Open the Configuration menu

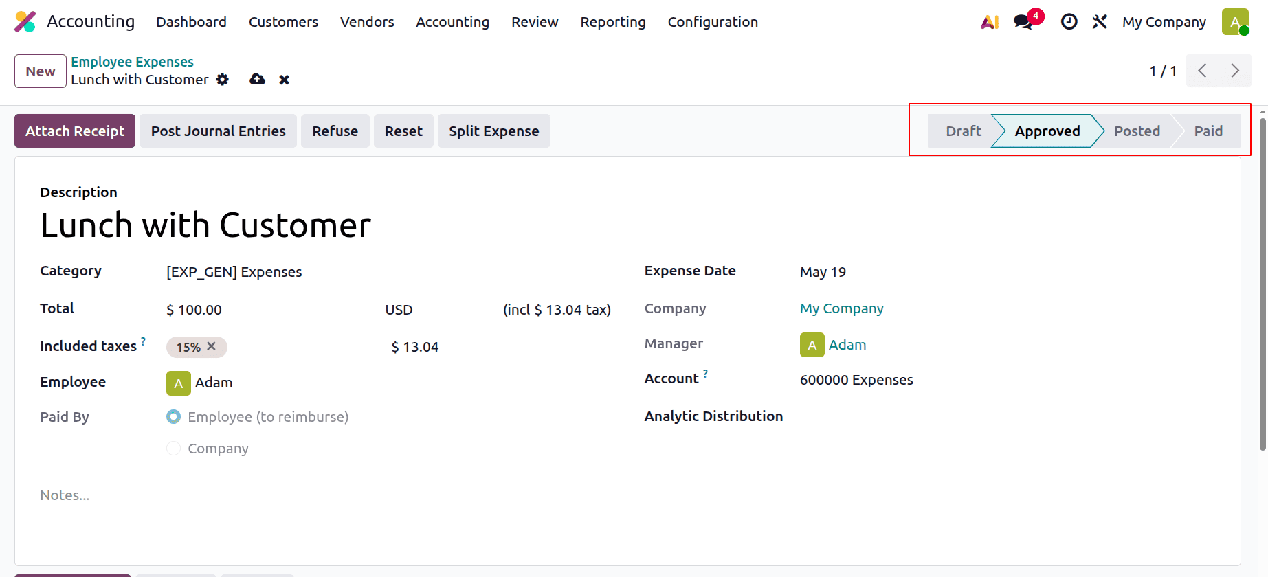[x=713, y=22]
